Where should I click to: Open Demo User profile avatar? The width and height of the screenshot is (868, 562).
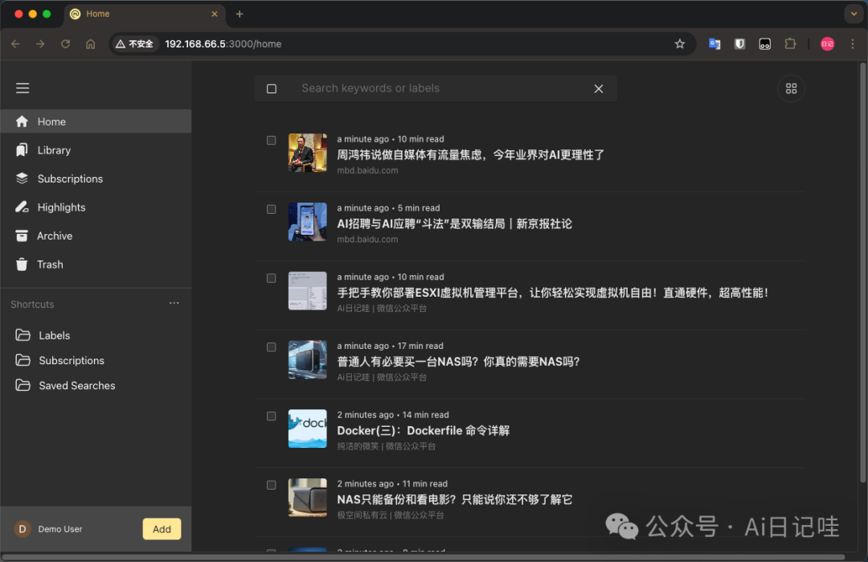(23, 529)
